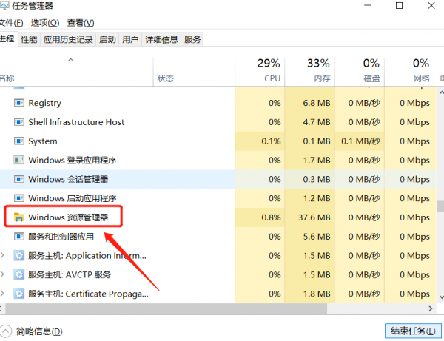This screenshot has width=444, height=341.
Task: Click the Windows 会话管理器 icon
Action: [19, 179]
